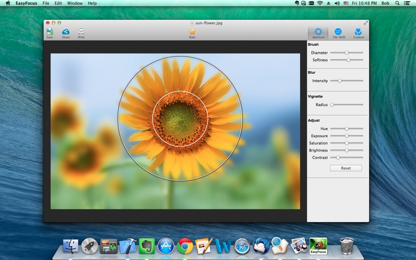Click the Save toolbar icon
416x260 pixels.
49,33
